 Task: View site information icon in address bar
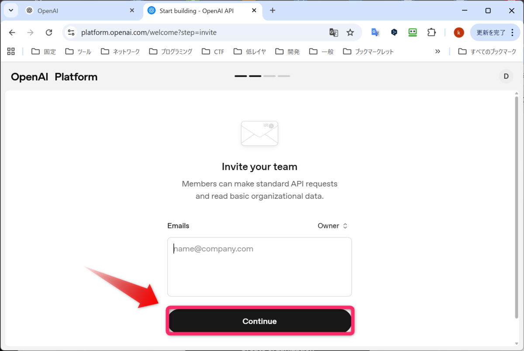pyautogui.click(x=72, y=32)
